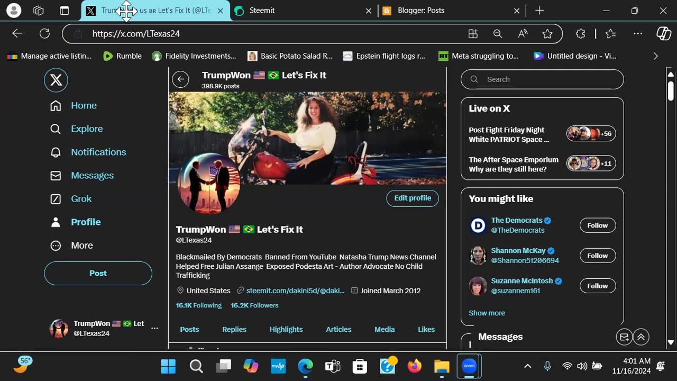This screenshot has height=381, width=677.
Task: Add this page to favorites star
Action: (x=547, y=33)
